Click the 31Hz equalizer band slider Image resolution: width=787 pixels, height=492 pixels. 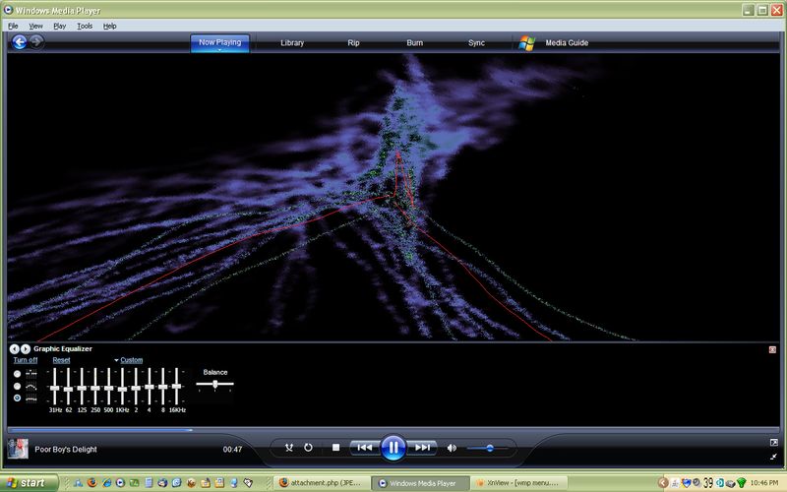tap(55, 386)
